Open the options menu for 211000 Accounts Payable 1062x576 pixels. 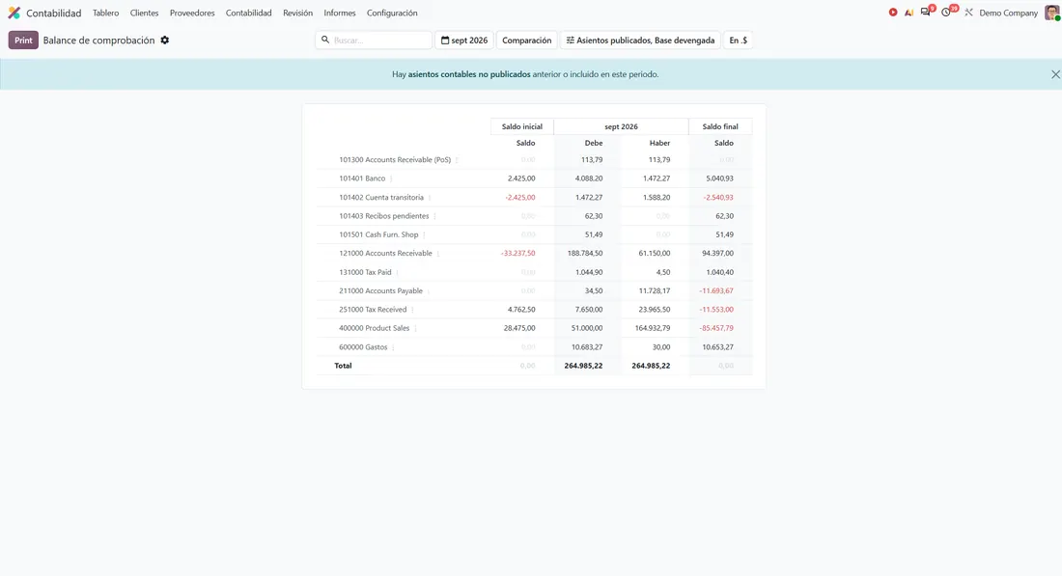pyautogui.click(x=428, y=291)
